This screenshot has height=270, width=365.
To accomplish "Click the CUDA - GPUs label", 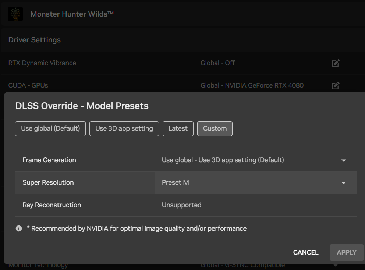I will [x=28, y=85].
